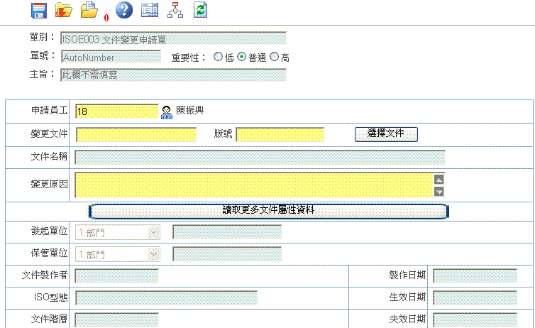Click the green refresh document icon
The width and height of the screenshot is (535, 328).
201,10
